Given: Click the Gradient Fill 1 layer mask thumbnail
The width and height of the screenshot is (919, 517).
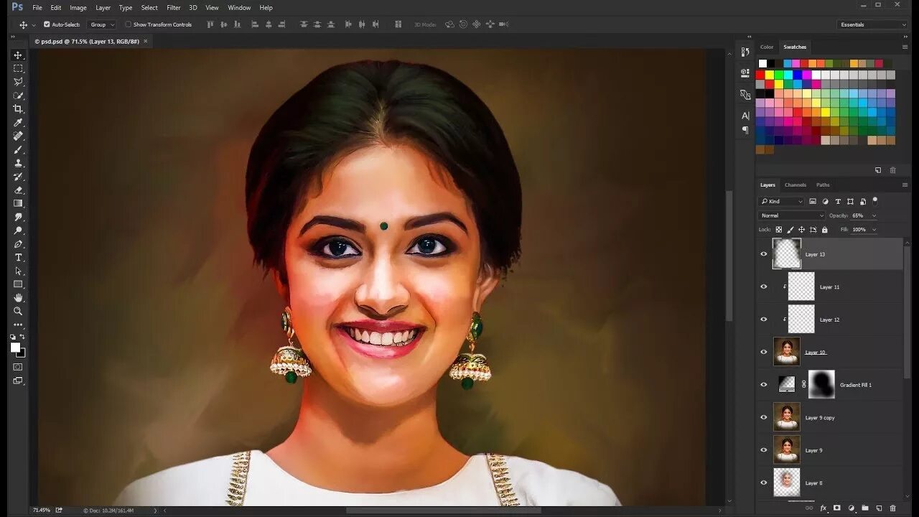Looking at the screenshot, I should 822,384.
